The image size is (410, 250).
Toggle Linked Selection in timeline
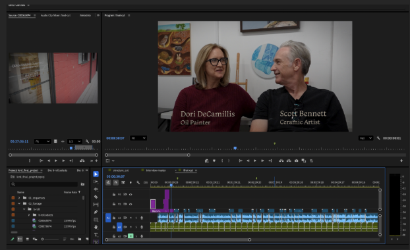123,183
